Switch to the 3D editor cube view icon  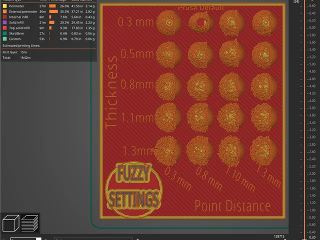[11, 223]
